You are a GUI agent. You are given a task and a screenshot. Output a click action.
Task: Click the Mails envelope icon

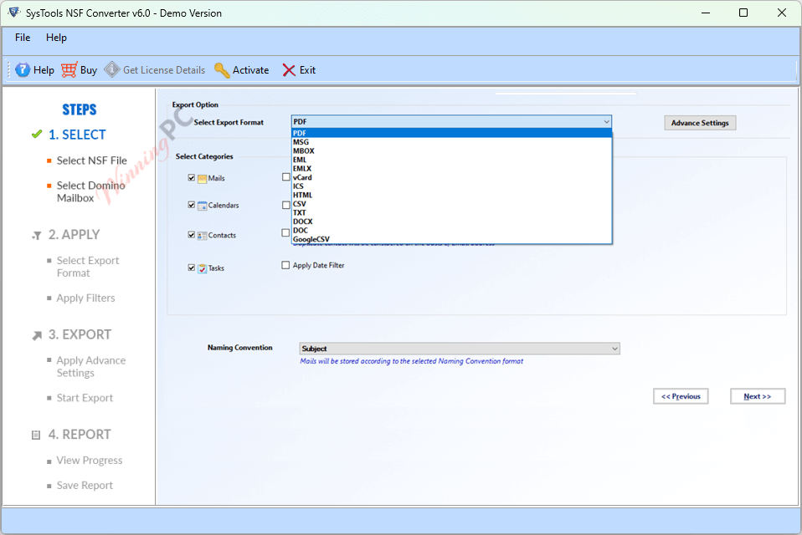coord(202,179)
